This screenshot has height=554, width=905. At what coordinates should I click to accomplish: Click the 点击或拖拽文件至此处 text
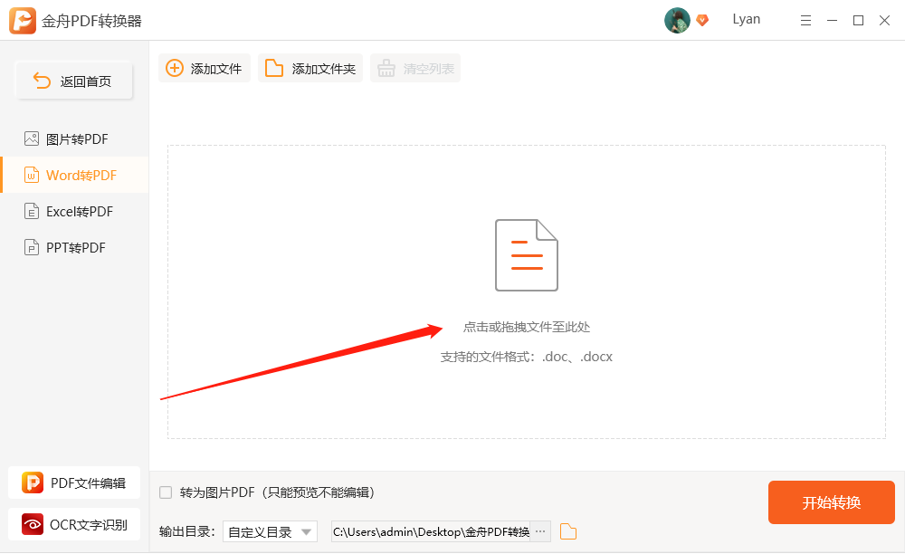[x=527, y=327]
